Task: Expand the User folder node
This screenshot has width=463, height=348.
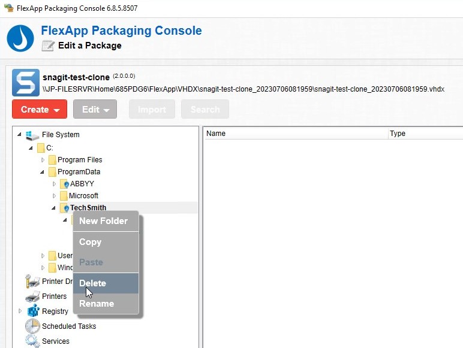Action: (x=43, y=256)
